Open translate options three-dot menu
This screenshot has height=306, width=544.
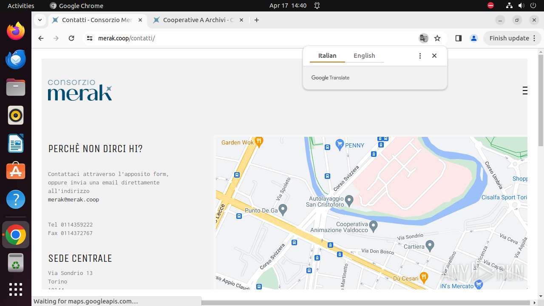point(420,56)
